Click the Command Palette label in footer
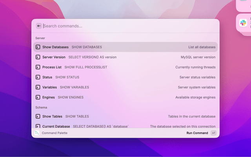The height and width of the screenshot is (157, 251). (x=55, y=133)
